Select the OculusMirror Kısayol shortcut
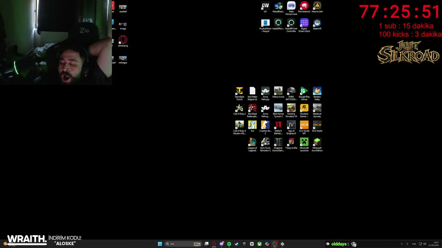Image resolution: width=442 pixels, height=248 pixels. (x=265, y=26)
